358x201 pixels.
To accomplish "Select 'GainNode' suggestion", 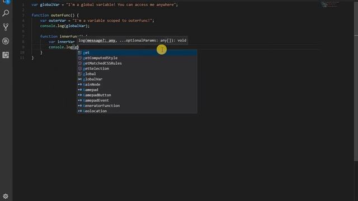I will tap(136, 84).
